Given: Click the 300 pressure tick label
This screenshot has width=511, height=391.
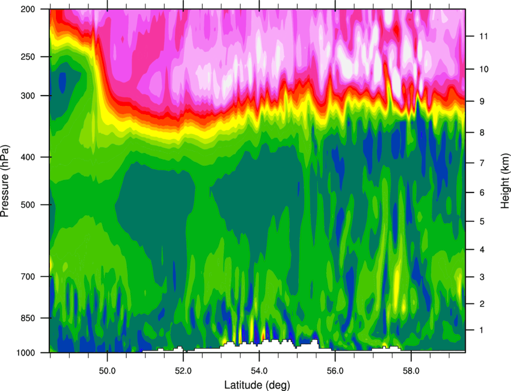Looking at the screenshot, I should [28, 96].
